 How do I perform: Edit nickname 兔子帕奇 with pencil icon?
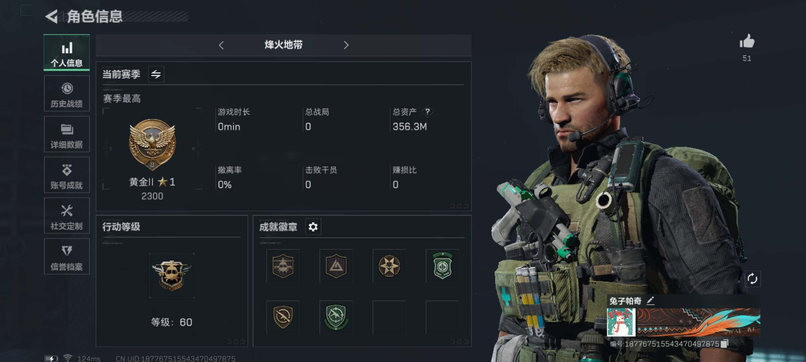point(650,301)
